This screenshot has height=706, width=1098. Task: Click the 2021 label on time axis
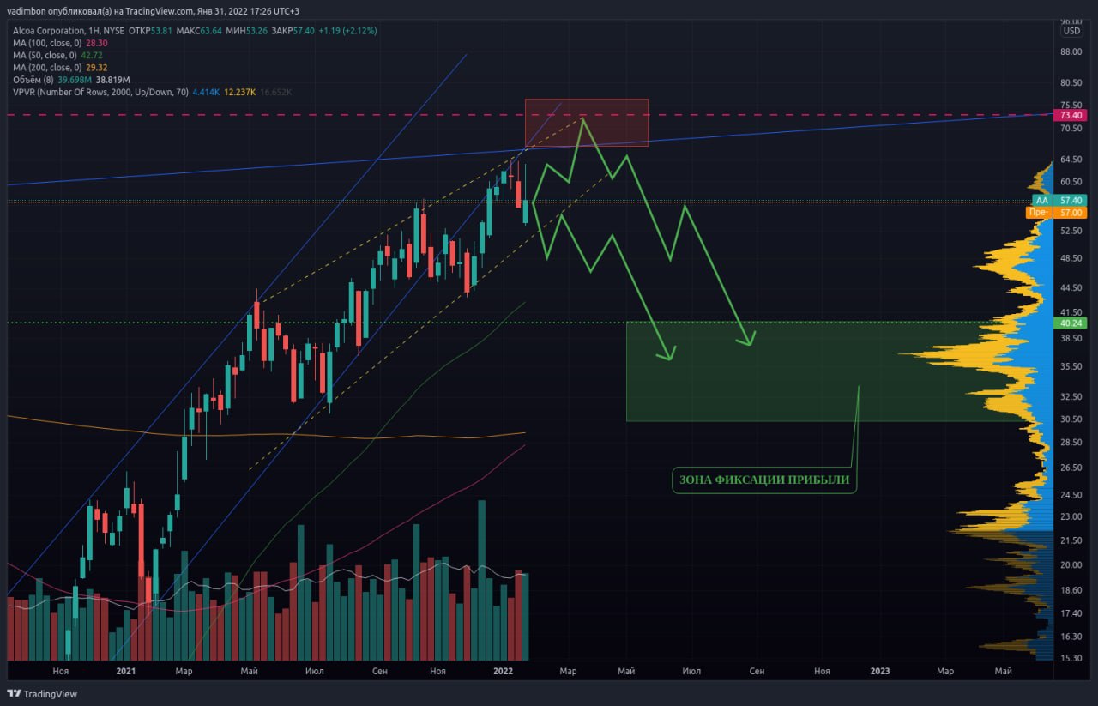125,671
